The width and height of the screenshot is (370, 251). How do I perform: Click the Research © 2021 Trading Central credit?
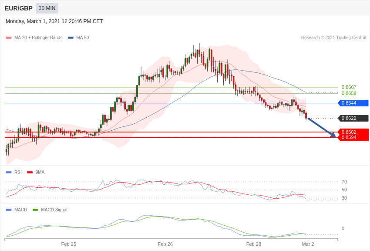tap(333, 37)
